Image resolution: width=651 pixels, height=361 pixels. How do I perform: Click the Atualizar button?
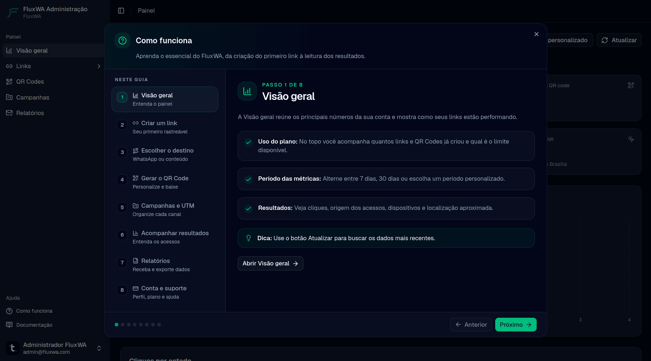pos(619,40)
